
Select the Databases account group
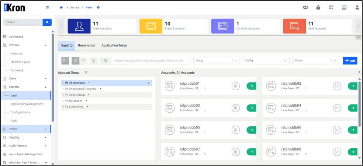click(x=76, y=101)
